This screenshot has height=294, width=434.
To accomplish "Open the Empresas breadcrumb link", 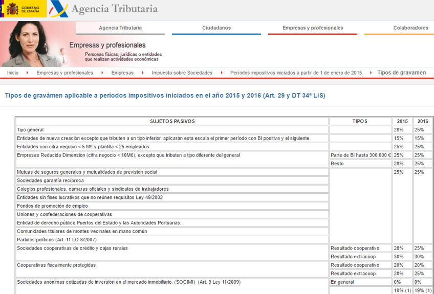I will [122, 73].
